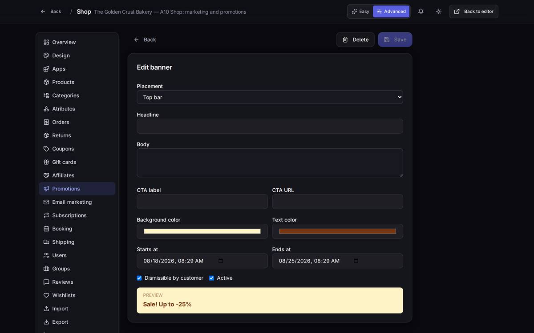Screen dimensions: 534x333
Task: Click the Back link in the top header
Action: (51, 12)
